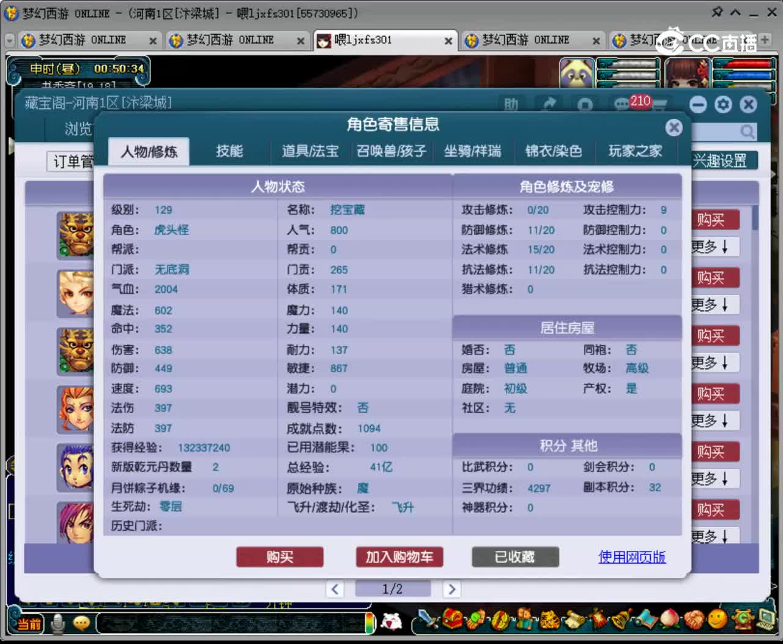This screenshot has height=644, width=783.
Task: Switch to the 玩家之家 tab
Action: [x=636, y=151]
